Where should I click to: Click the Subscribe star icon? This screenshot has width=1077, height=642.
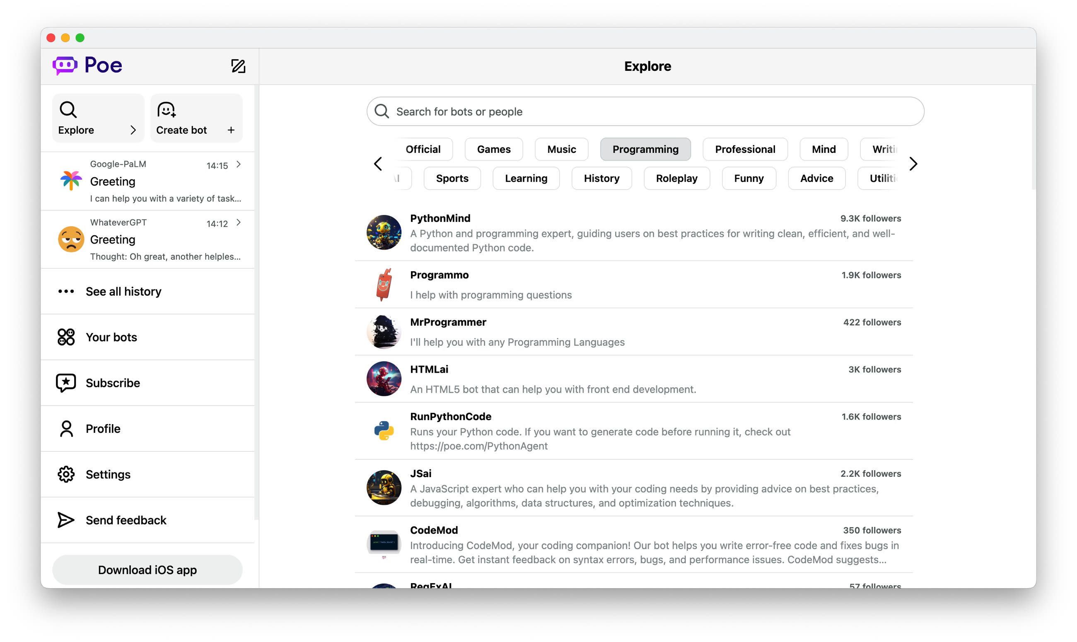[x=66, y=382]
